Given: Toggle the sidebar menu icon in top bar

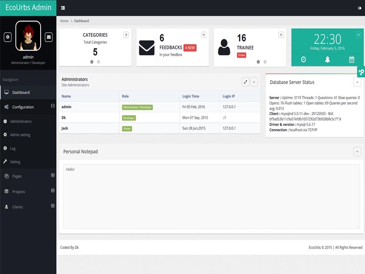Looking at the screenshot, I should 63,8.
